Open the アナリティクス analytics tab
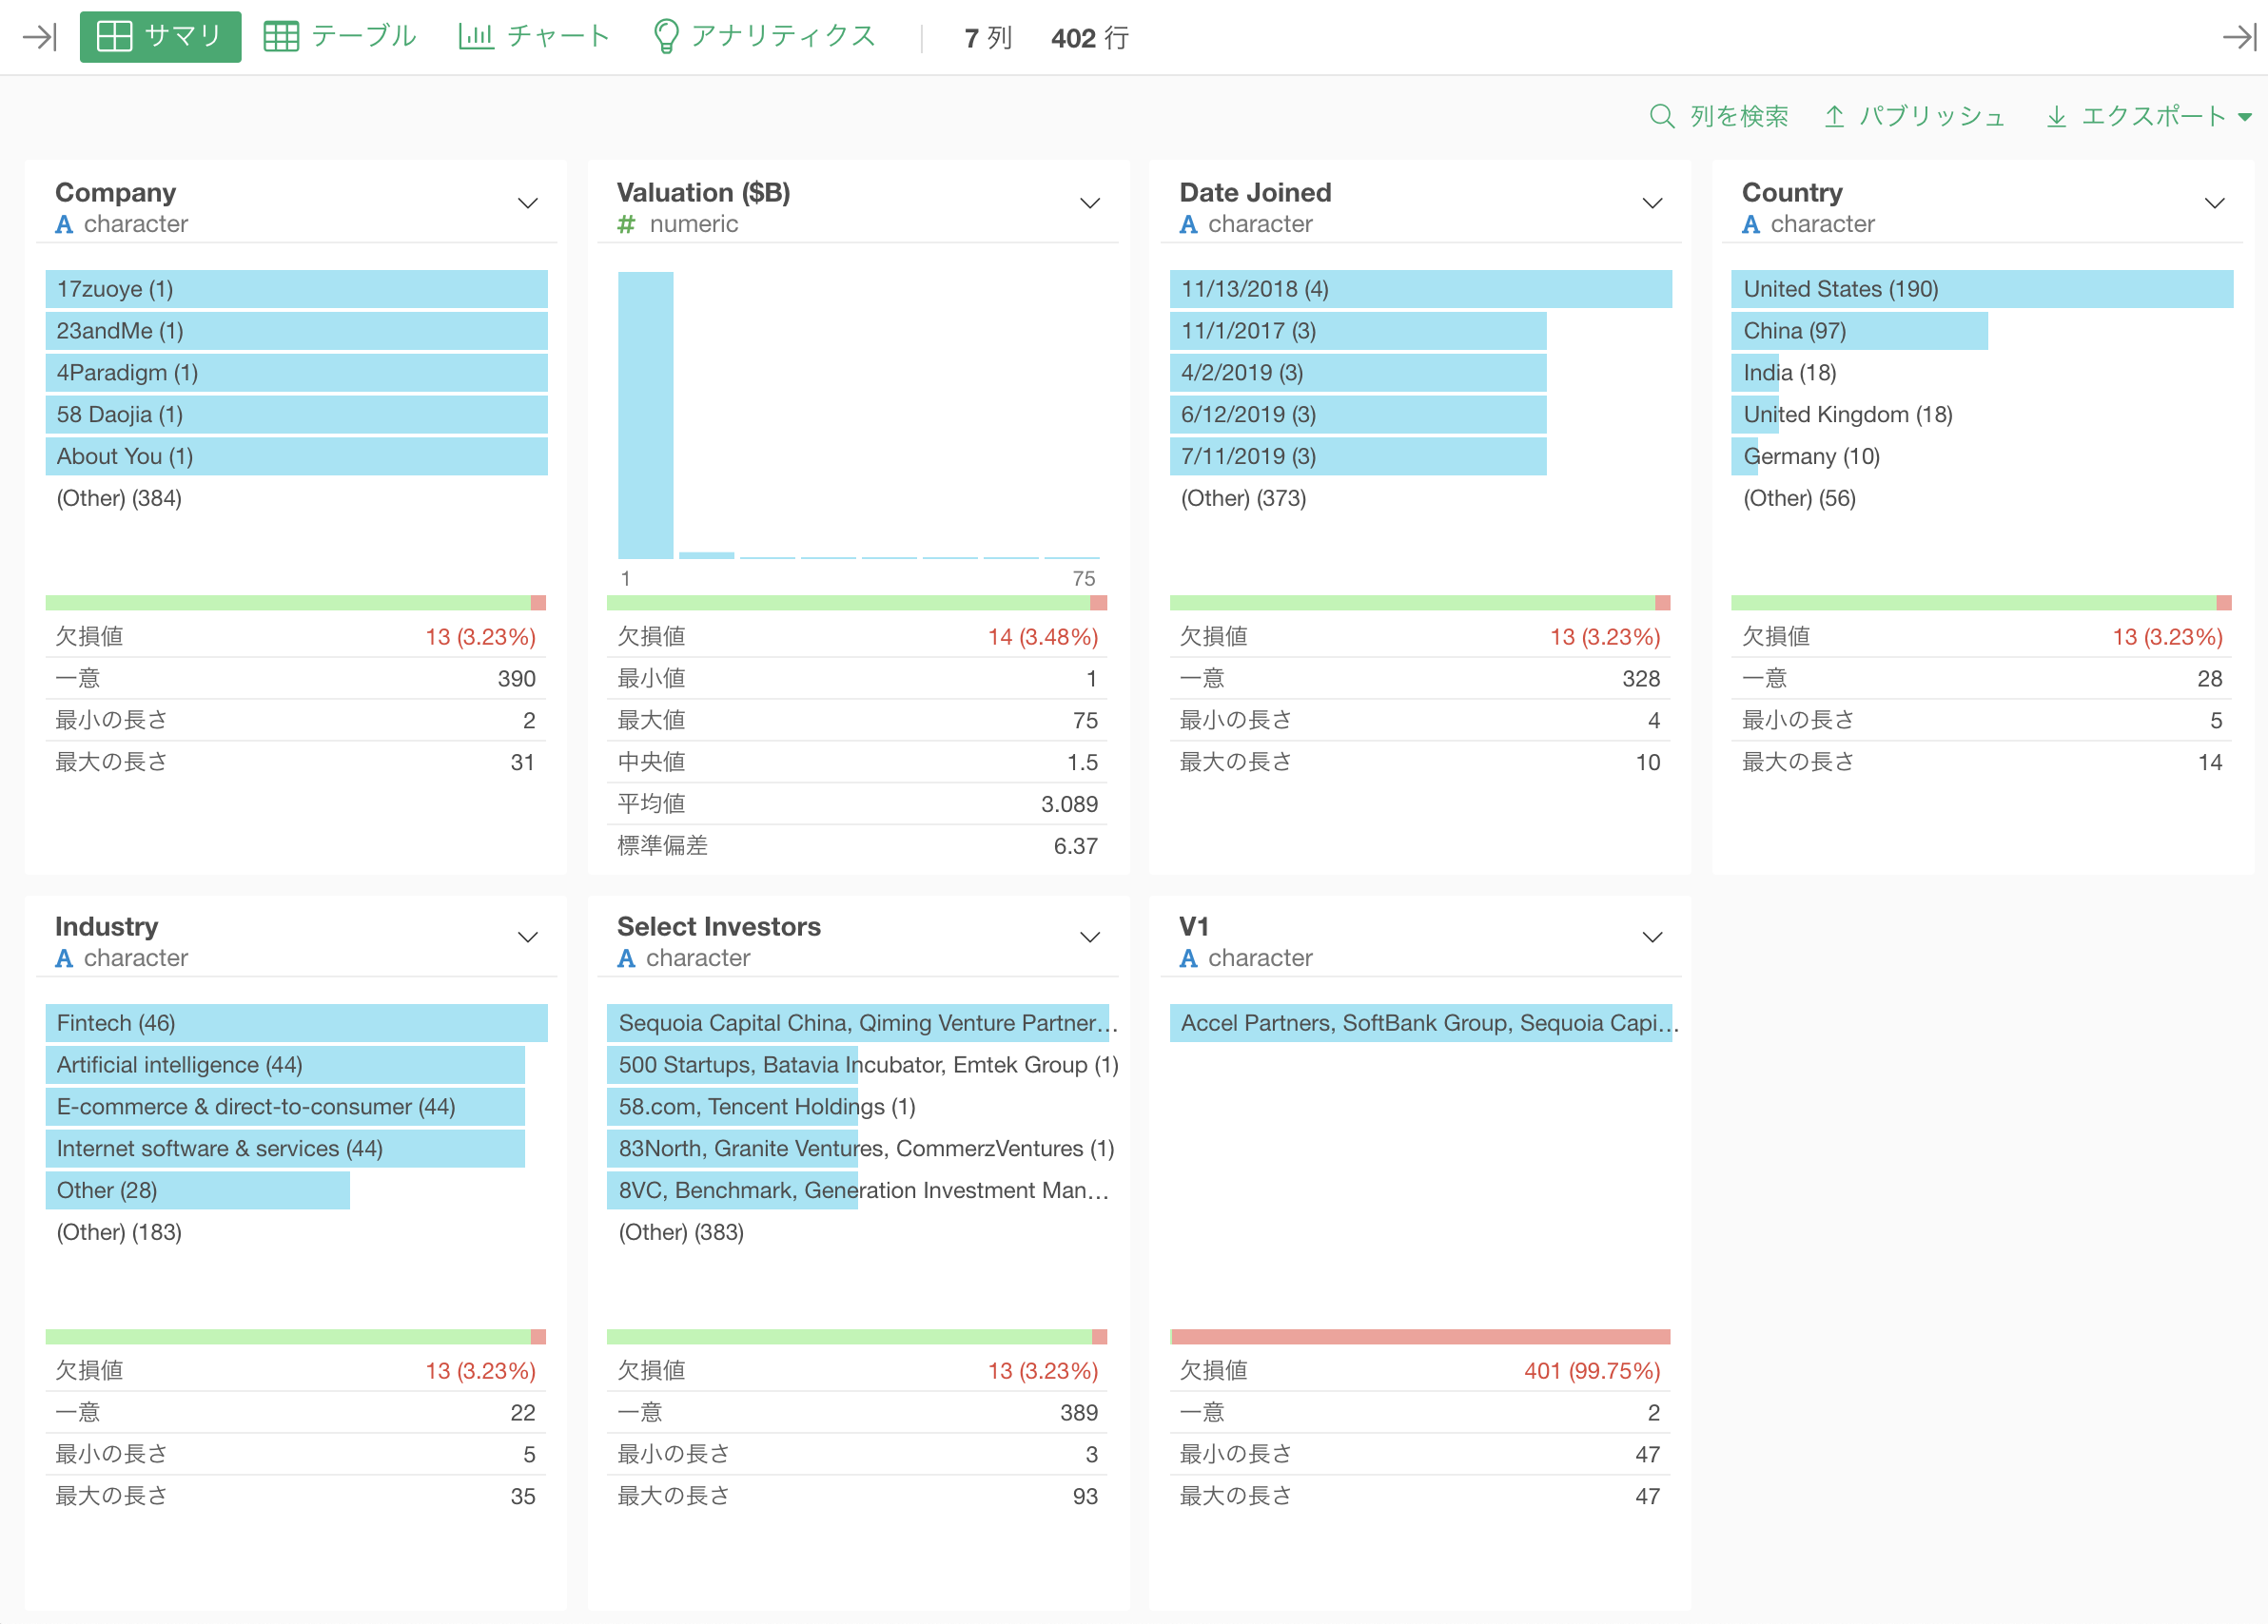Viewport: 2268px width, 1624px height. pos(764,37)
